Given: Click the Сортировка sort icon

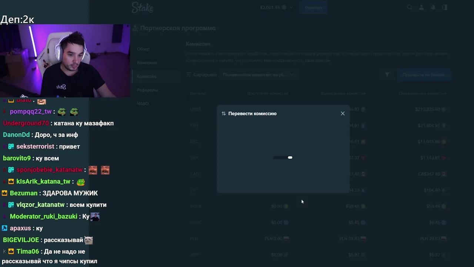Looking at the screenshot, I should 189,75.
